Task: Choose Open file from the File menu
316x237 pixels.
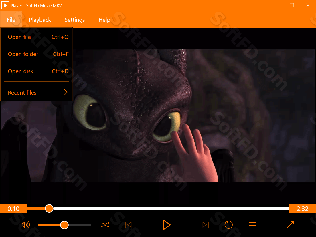Action: coord(36,37)
